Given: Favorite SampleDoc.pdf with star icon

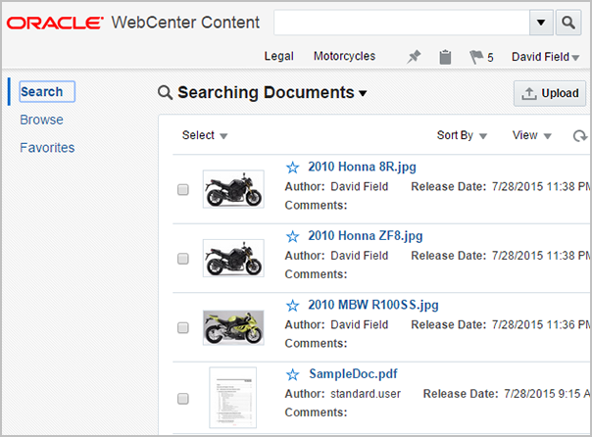Looking at the screenshot, I should pyautogui.click(x=293, y=374).
